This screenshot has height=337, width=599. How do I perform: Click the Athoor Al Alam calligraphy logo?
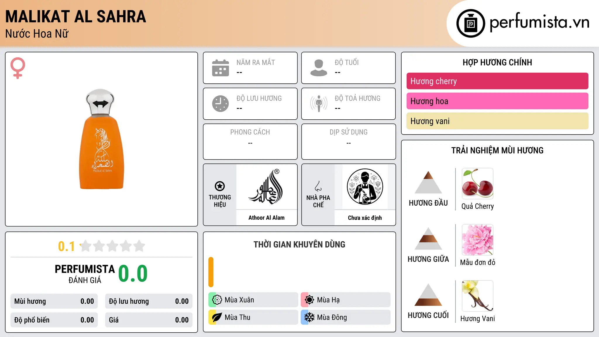[x=266, y=187]
